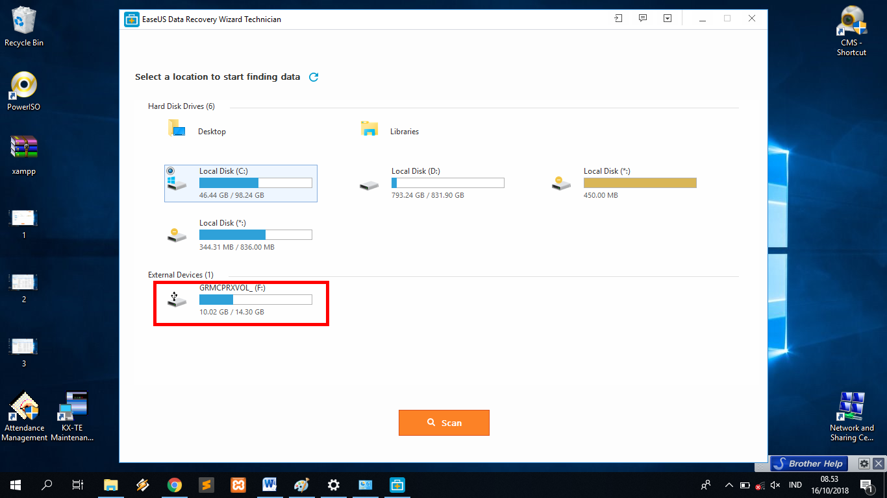The width and height of the screenshot is (887, 498).
Task: Select Local Disk (D:) drive
Action: tap(432, 184)
